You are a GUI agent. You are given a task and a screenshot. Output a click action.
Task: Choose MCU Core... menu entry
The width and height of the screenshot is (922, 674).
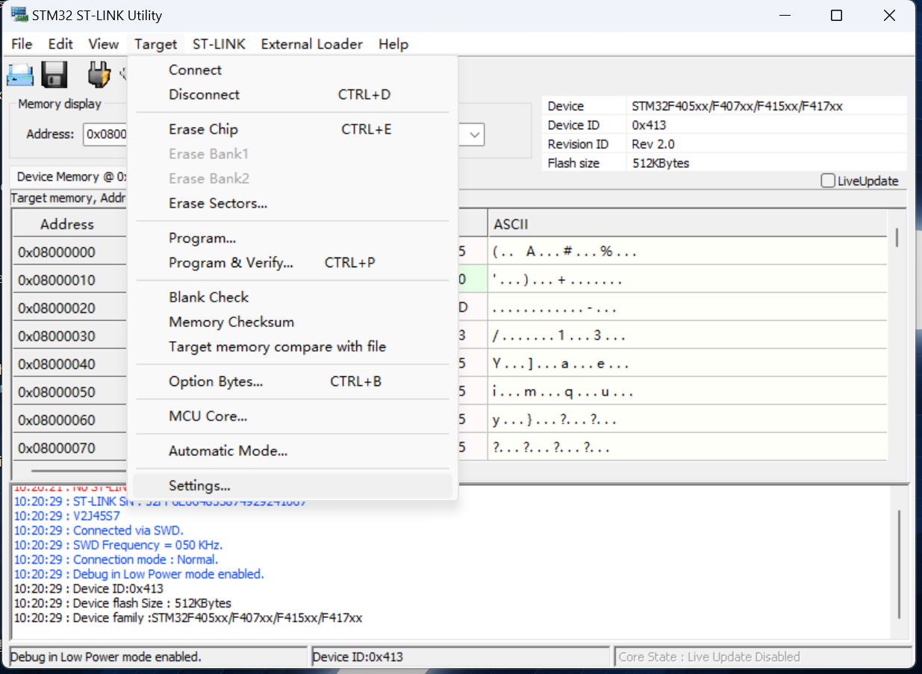[x=293, y=416]
